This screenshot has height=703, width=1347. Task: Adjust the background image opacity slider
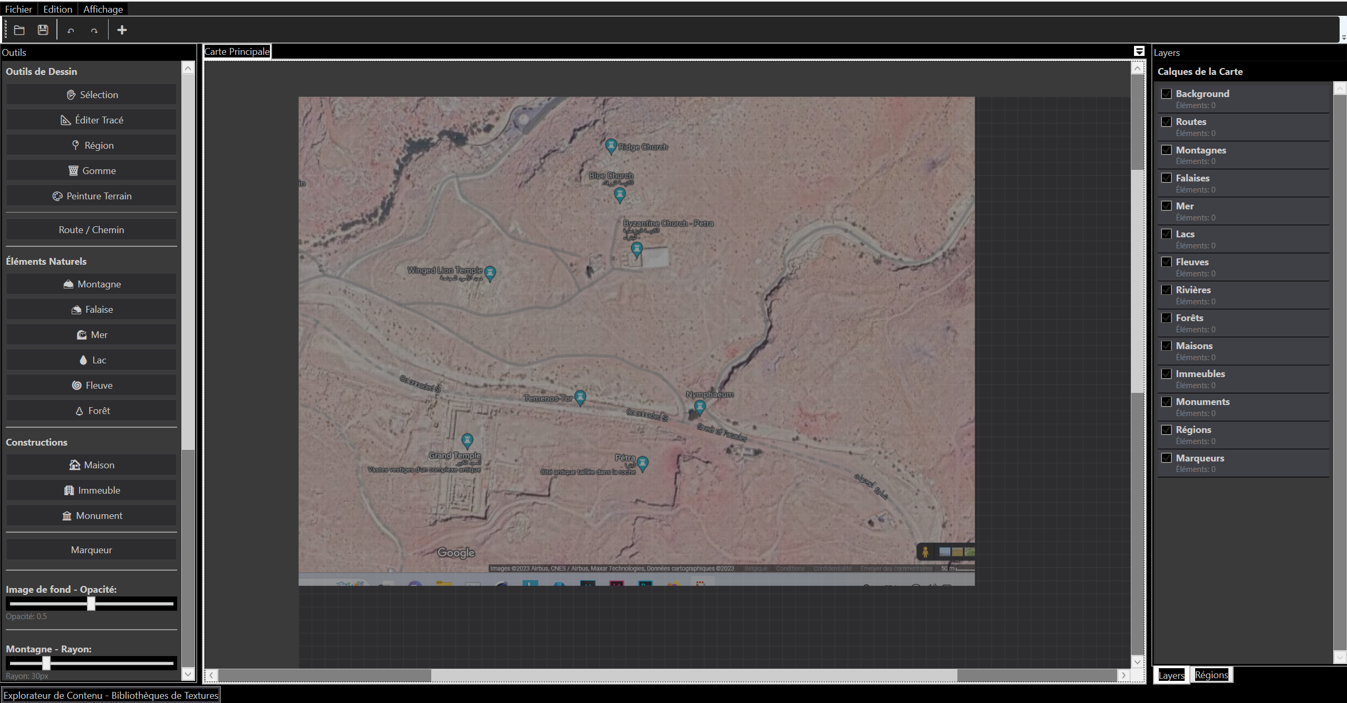pyautogui.click(x=91, y=604)
